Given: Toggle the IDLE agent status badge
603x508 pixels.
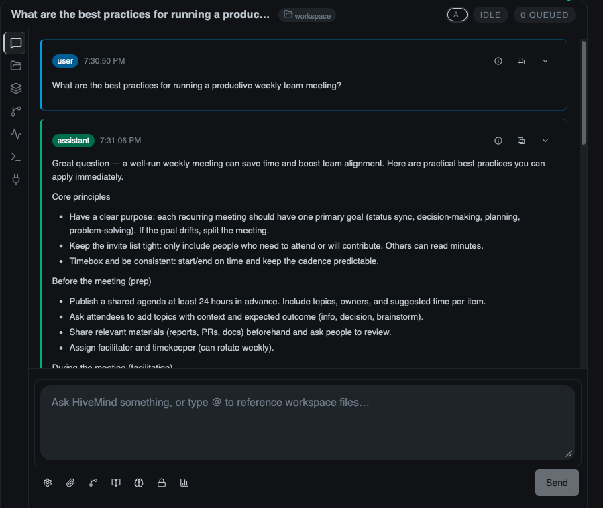Looking at the screenshot, I should click(490, 14).
